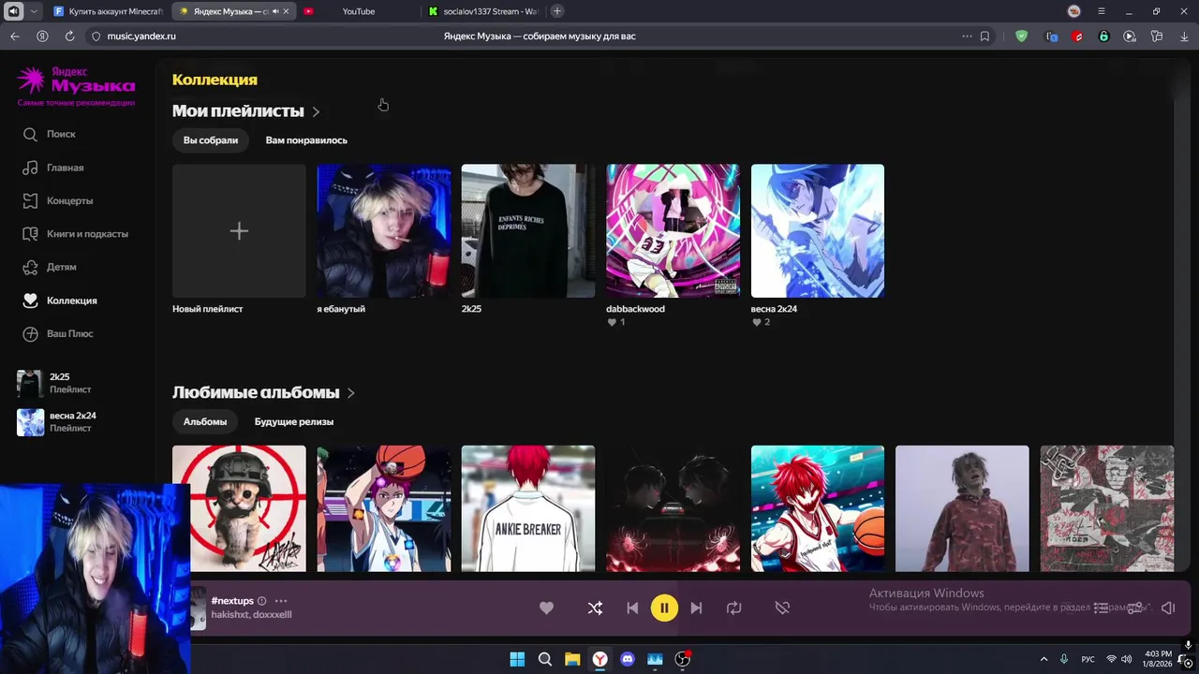Open the cat with helmet album cover
The width and height of the screenshot is (1199, 674).
click(239, 508)
